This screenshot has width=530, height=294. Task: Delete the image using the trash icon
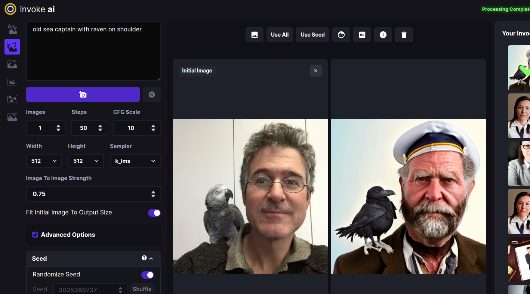coord(404,35)
